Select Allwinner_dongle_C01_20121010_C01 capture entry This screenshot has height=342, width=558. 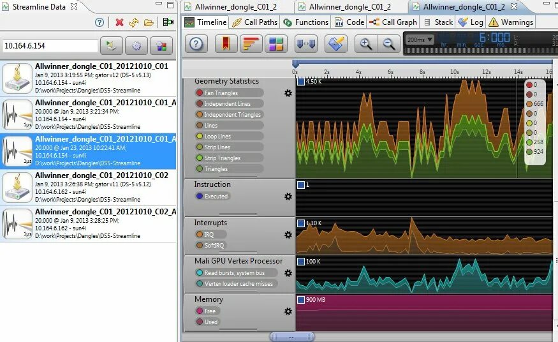click(x=88, y=78)
